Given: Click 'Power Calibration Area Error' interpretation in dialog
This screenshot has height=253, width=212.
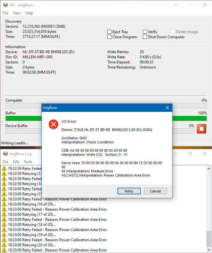Looking at the screenshot, I should [x=127, y=175].
